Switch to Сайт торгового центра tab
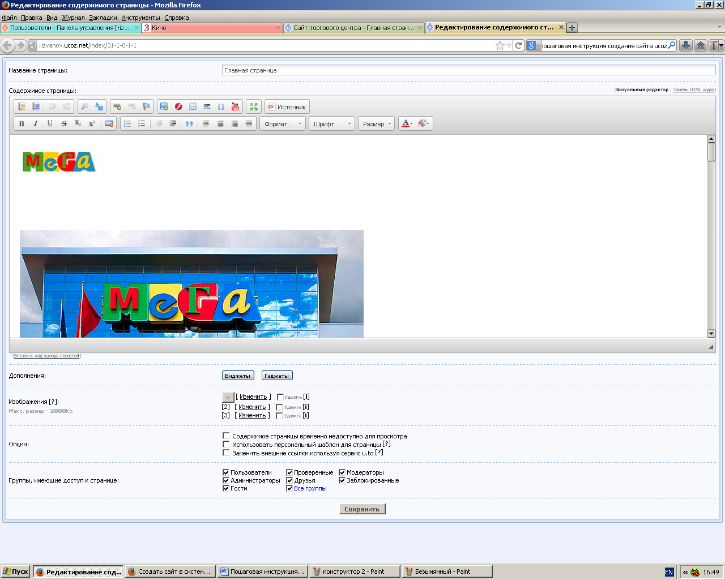 tap(353, 27)
